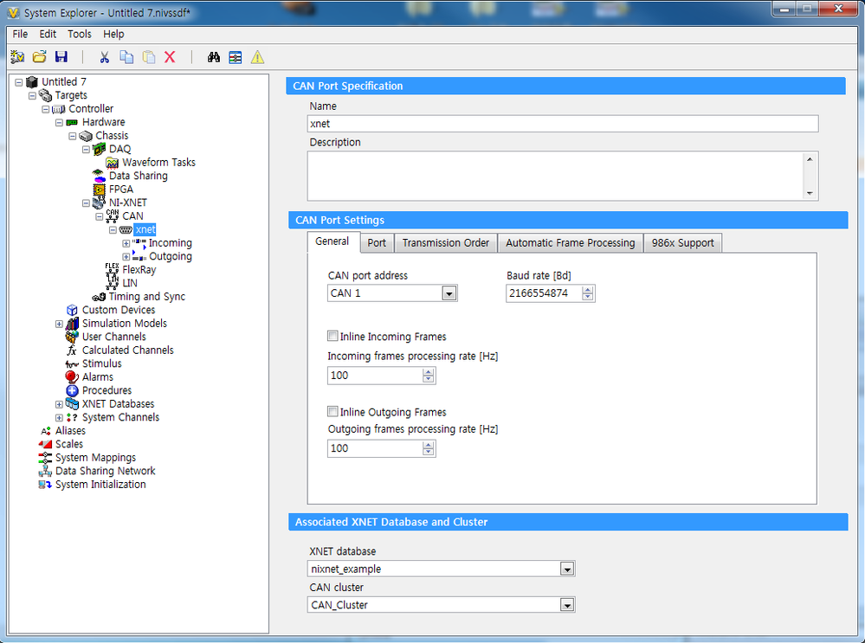Select the System Mappings tree item
This screenshot has height=643, width=865.
[95, 458]
